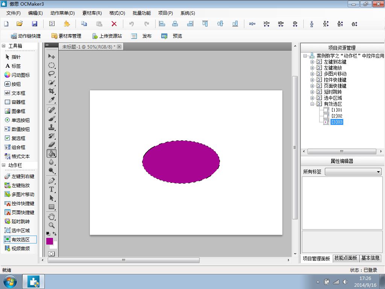This screenshot has height=289, width=385.
Task: Click the purple foreground color swatch
Action: (49, 241)
